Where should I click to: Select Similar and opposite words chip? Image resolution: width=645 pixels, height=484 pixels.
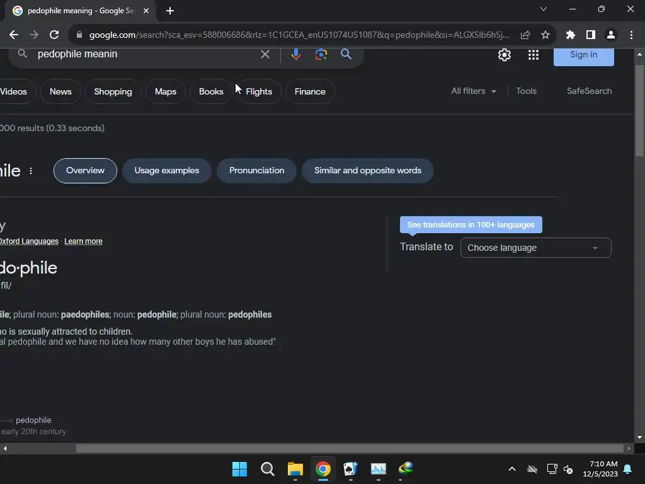pyautogui.click(x=368, y=170)
